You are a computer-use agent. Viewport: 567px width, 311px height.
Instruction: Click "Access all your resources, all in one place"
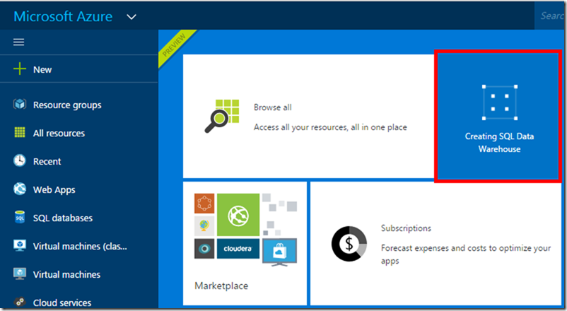click(330, 127)
